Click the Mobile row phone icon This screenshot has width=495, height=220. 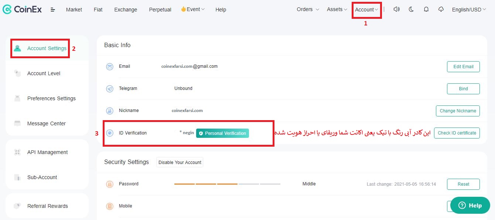point(110,206)
